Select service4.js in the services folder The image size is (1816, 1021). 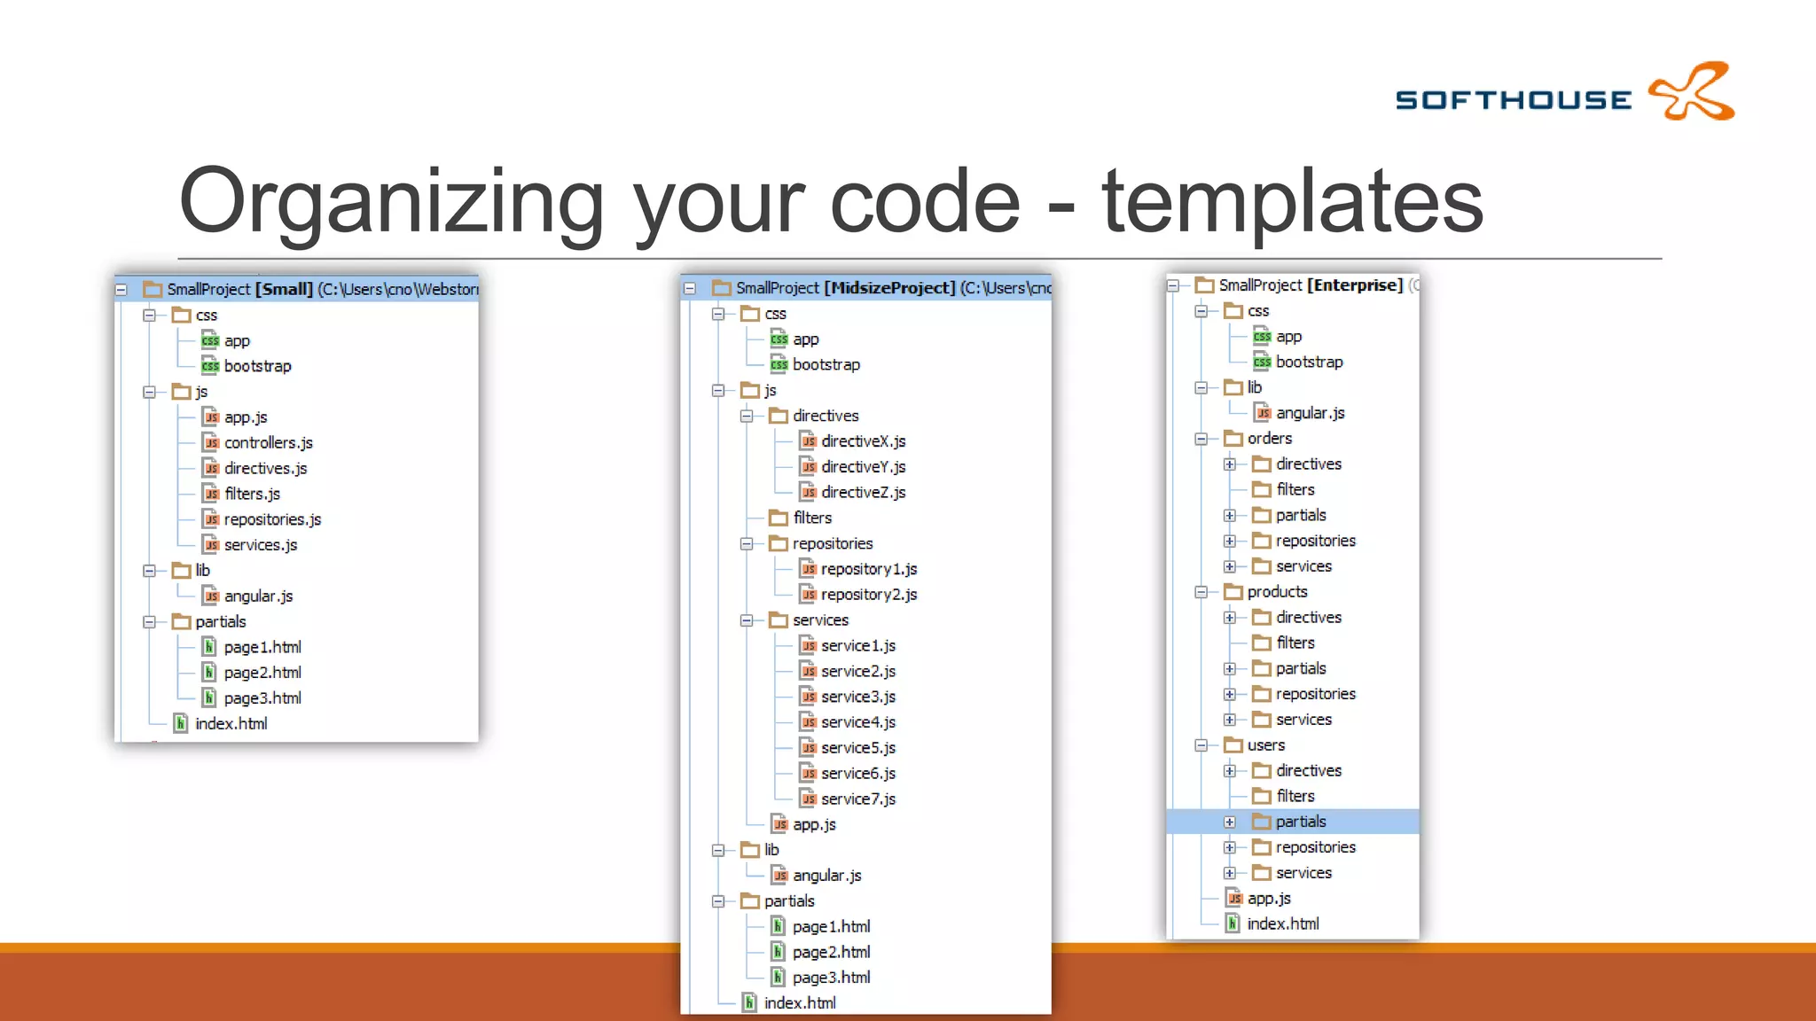857,722
